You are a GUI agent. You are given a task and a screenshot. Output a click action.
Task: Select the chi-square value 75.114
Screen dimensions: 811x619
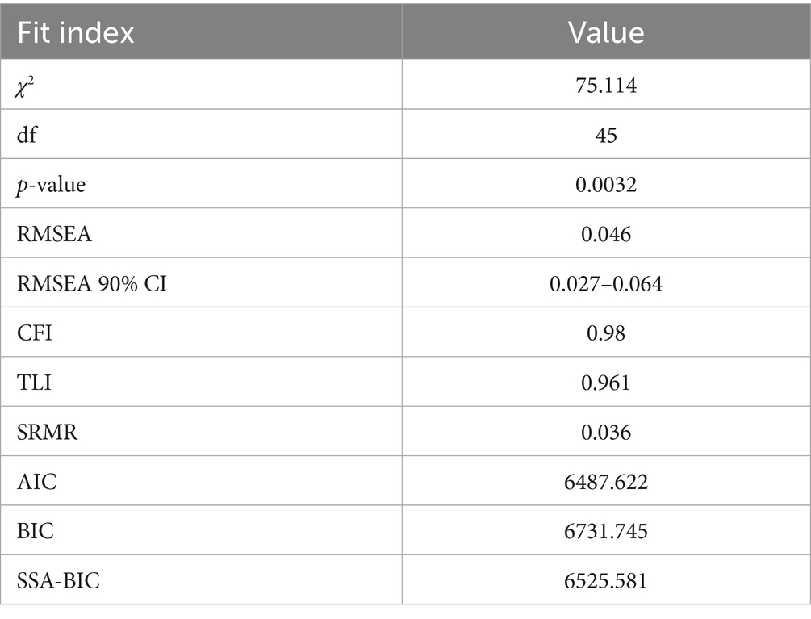(606, 86)
